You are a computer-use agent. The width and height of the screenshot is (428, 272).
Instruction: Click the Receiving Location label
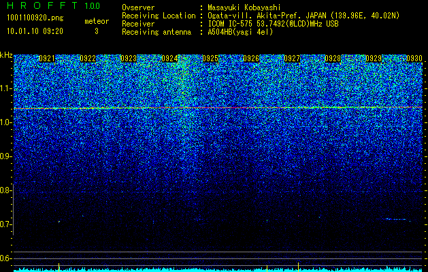pos(159,16)
